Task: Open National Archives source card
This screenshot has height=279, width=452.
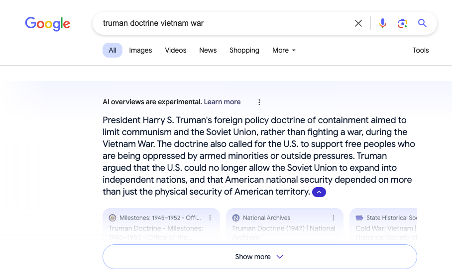Action: 285,225
